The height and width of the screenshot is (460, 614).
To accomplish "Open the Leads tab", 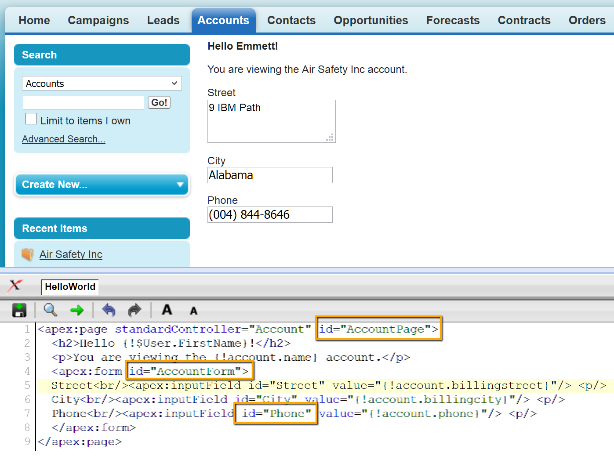I will (x=163, y=20).
